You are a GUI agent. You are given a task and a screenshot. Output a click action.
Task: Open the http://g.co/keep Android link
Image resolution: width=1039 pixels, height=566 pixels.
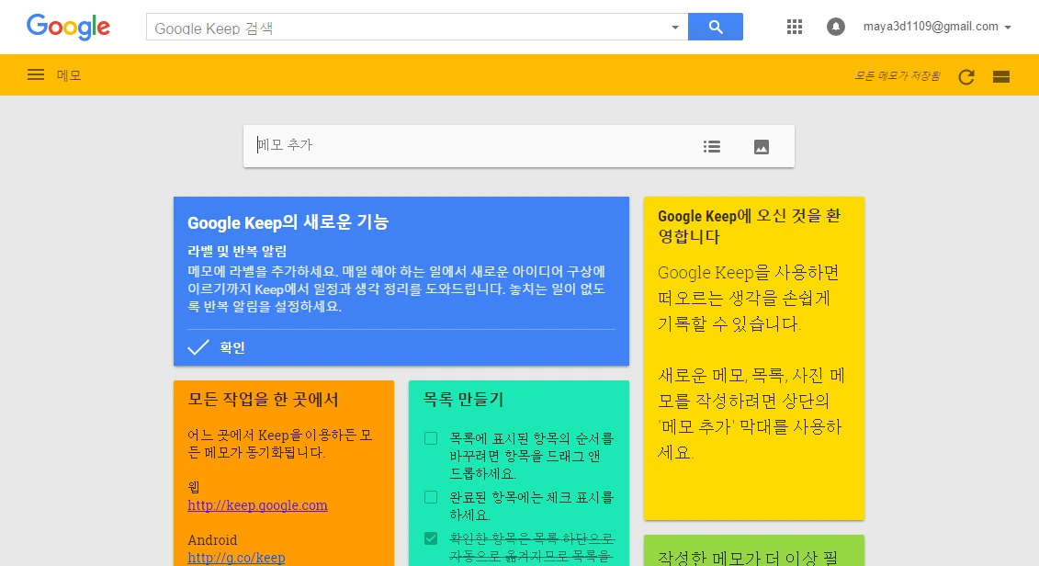(x=236, y=558)
